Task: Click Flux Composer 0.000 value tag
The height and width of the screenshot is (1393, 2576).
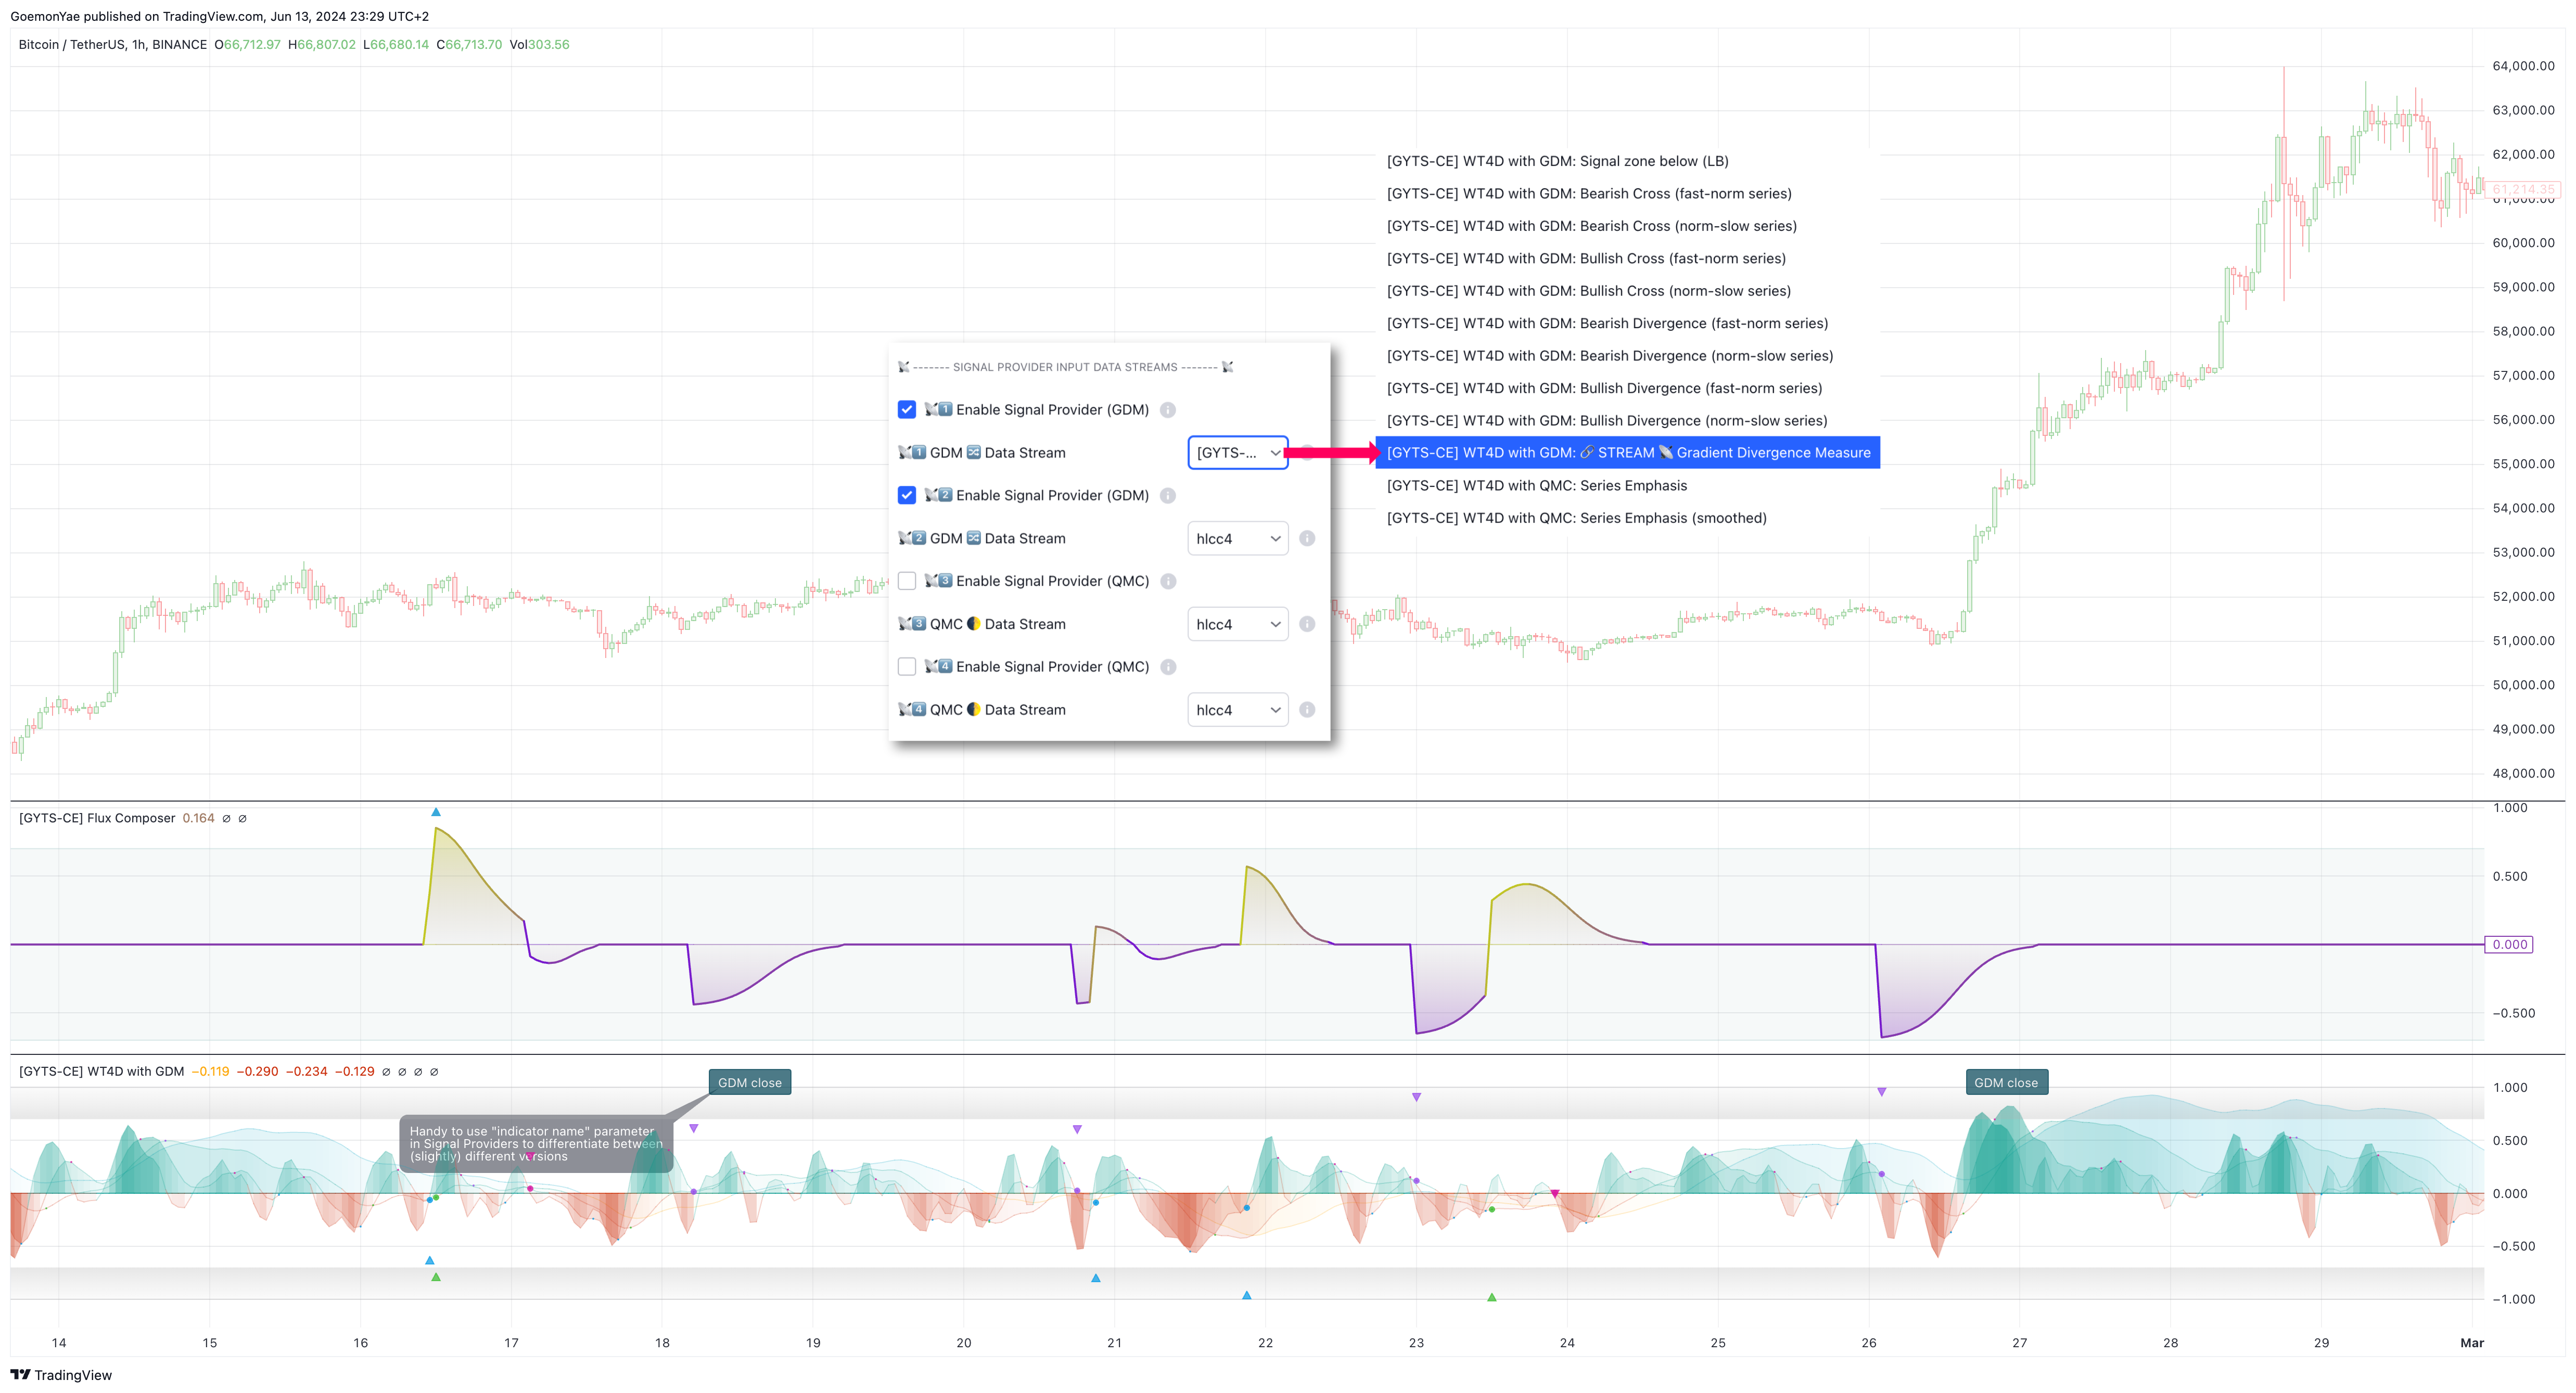Action: 2509,945
